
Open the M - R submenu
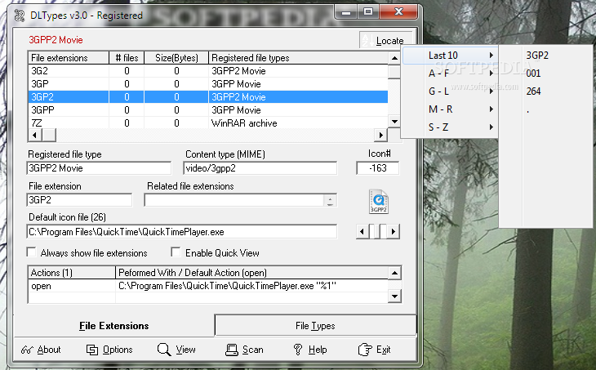(x=450, y=109)
